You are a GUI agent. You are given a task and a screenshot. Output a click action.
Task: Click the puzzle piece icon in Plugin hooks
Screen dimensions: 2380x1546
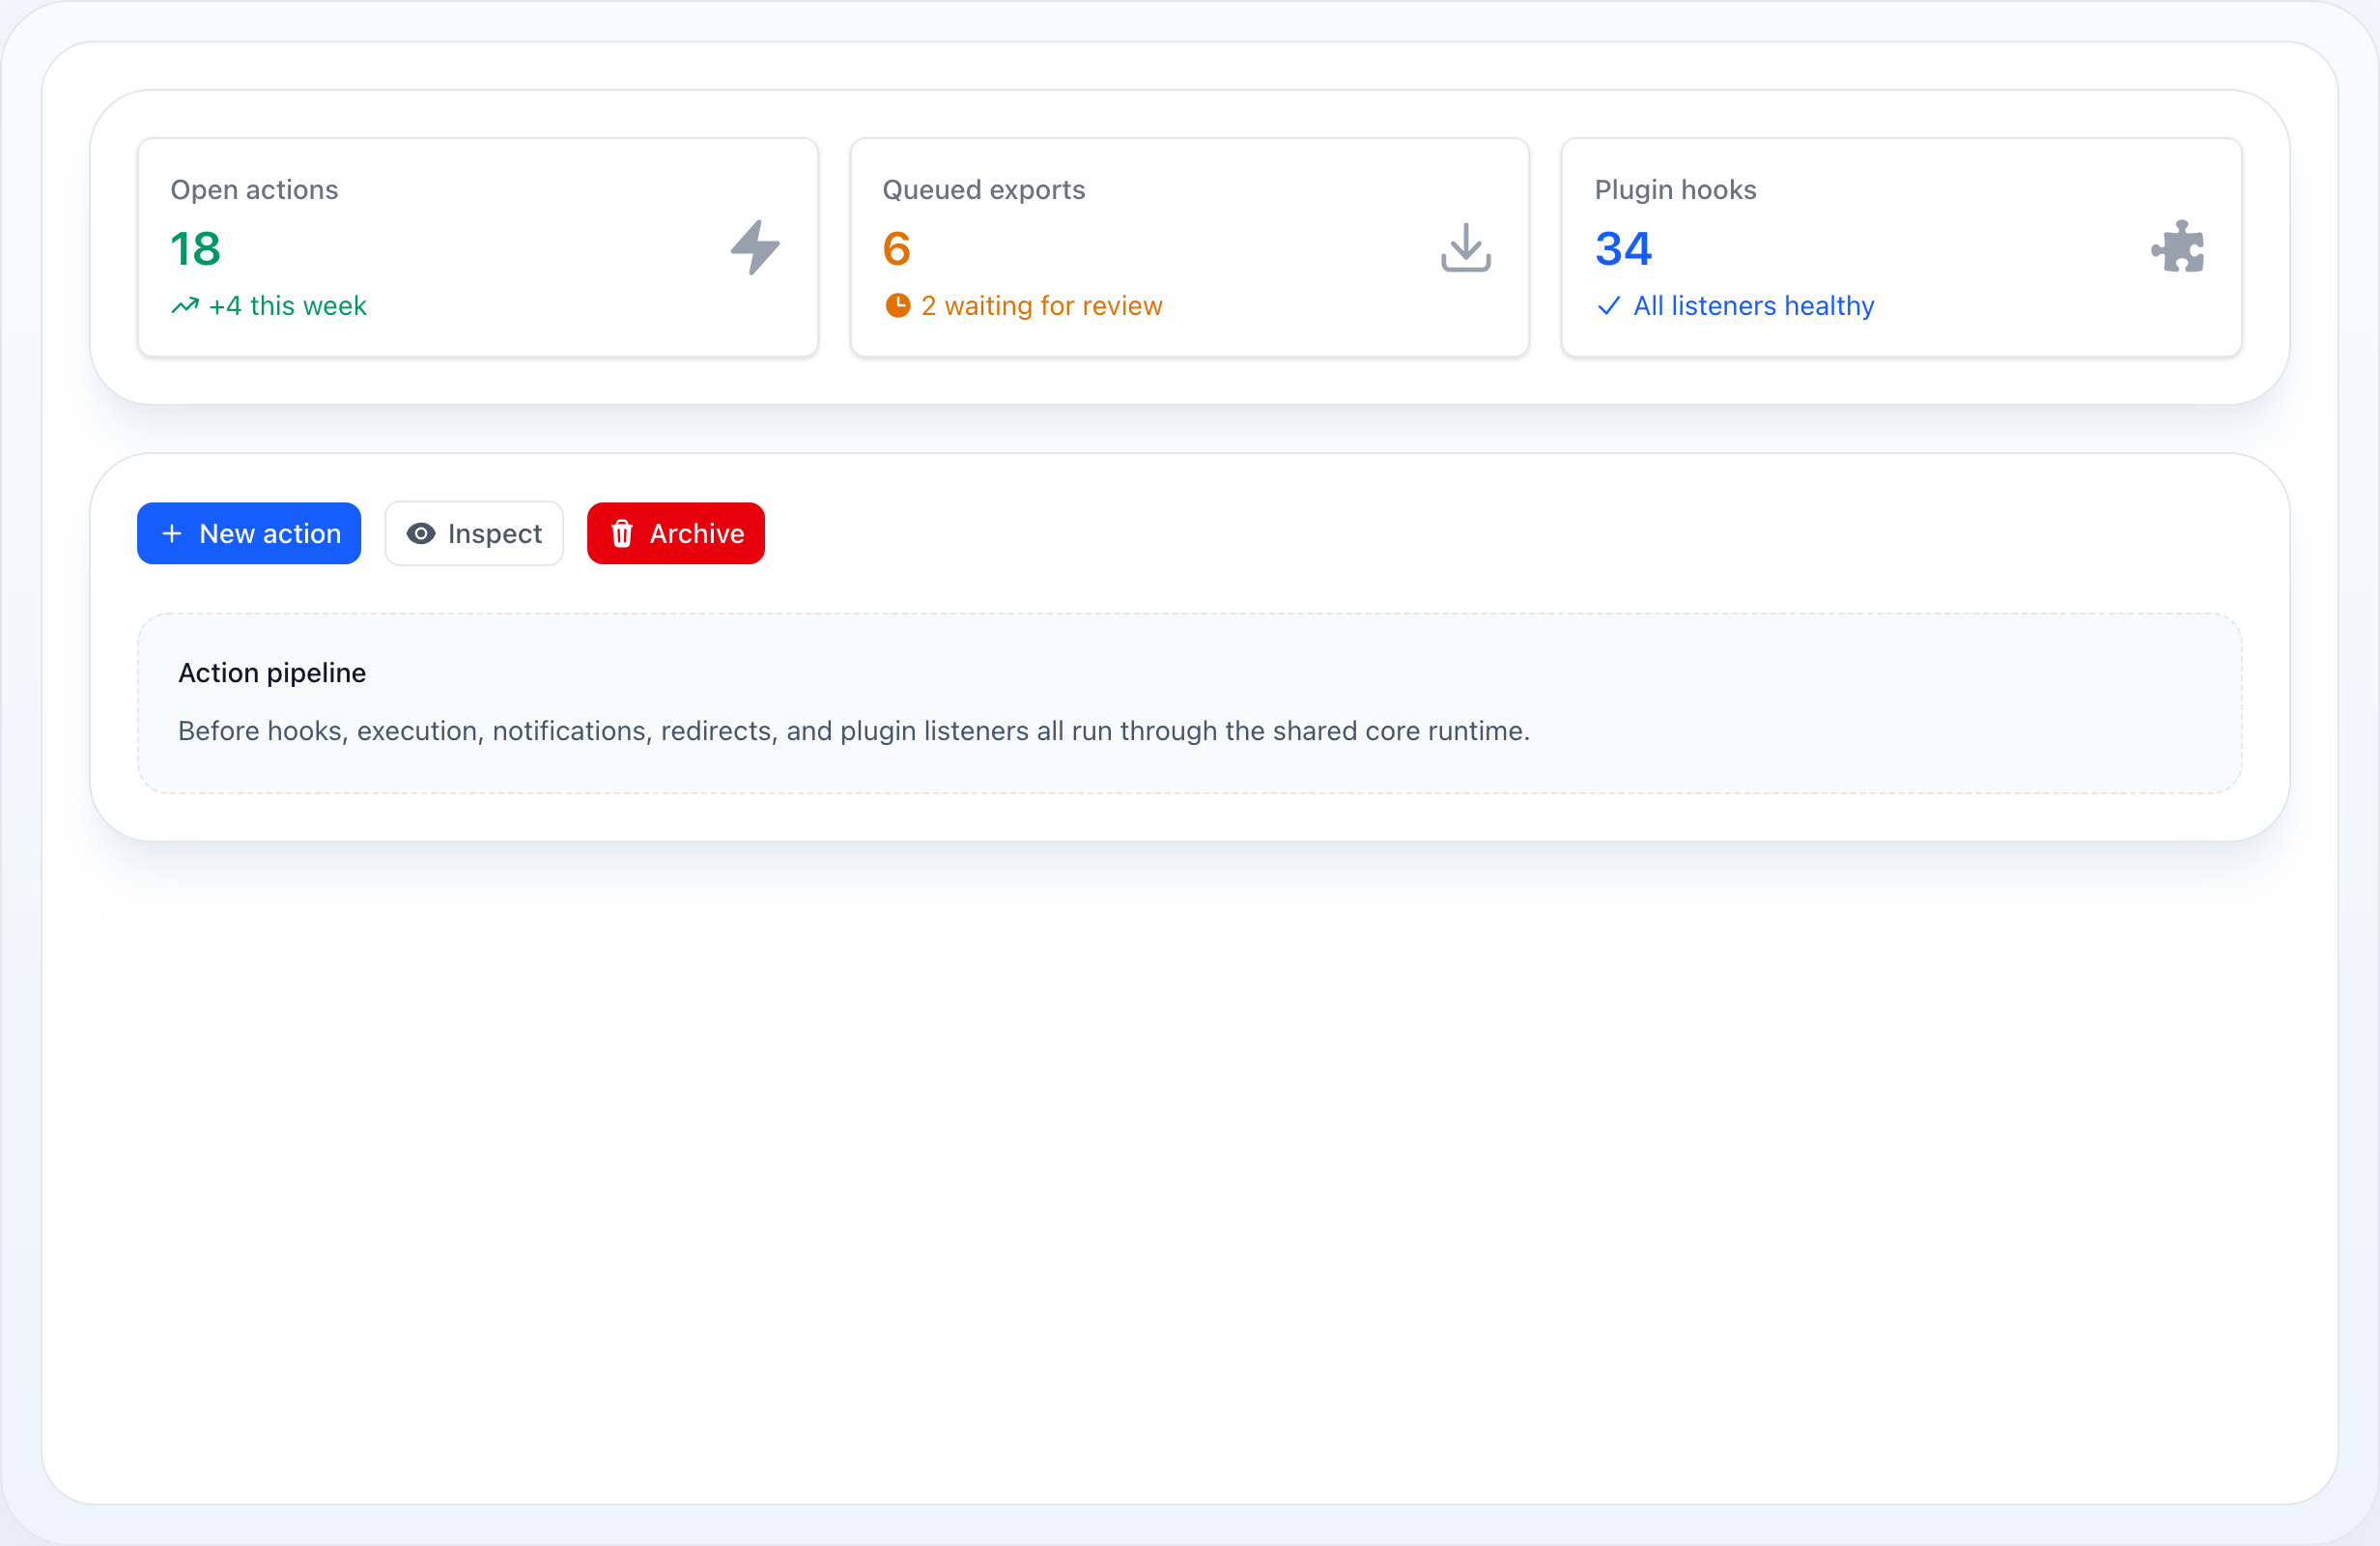point(2178,247)
